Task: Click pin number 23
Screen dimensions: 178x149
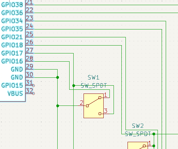Action: (x=29, y=18)
